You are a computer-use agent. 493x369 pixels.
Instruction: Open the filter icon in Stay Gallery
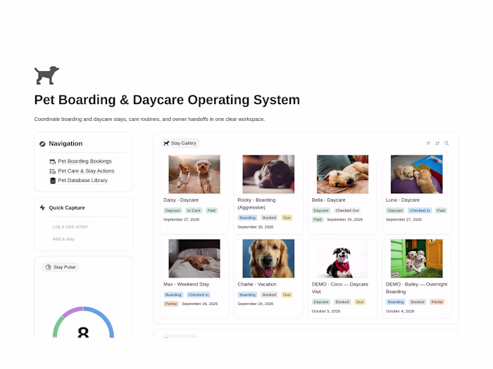(x=428, y=143)
